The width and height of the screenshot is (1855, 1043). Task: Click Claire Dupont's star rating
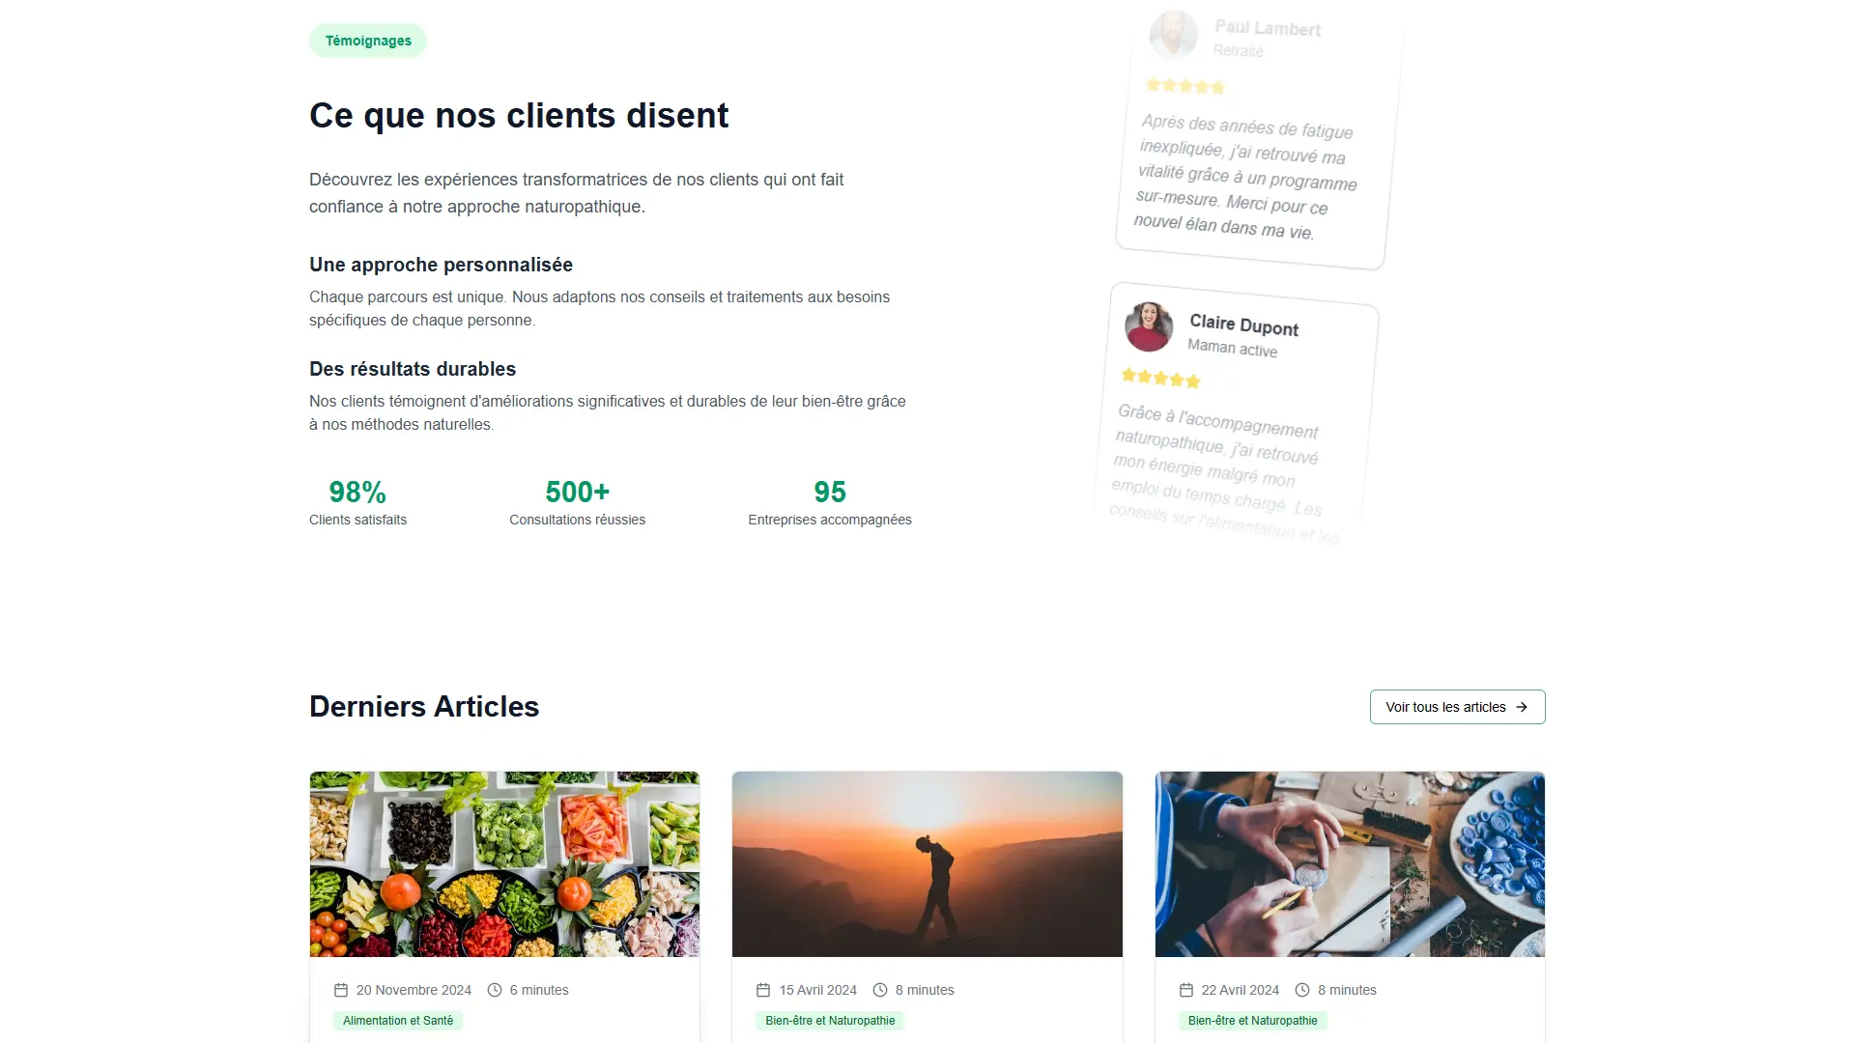1160,378
